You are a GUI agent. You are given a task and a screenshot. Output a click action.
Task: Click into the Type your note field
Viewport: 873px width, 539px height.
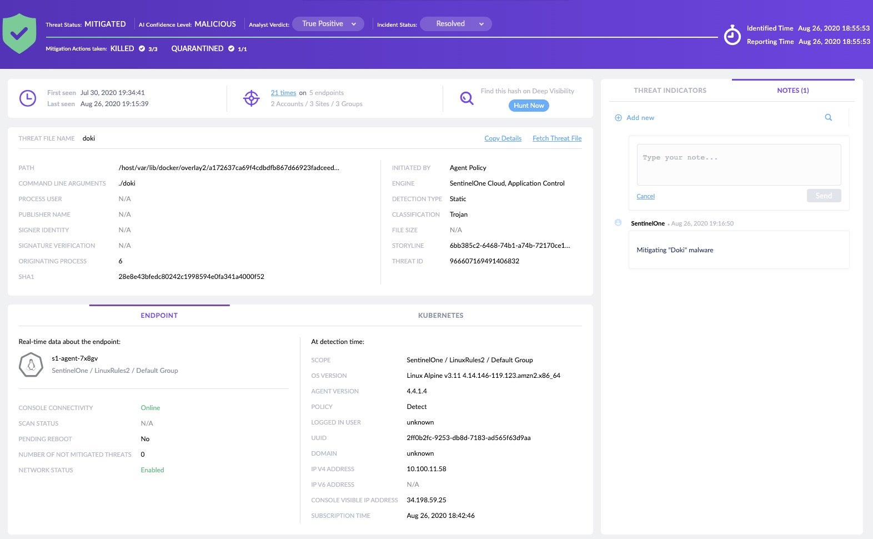click(738, 165)
